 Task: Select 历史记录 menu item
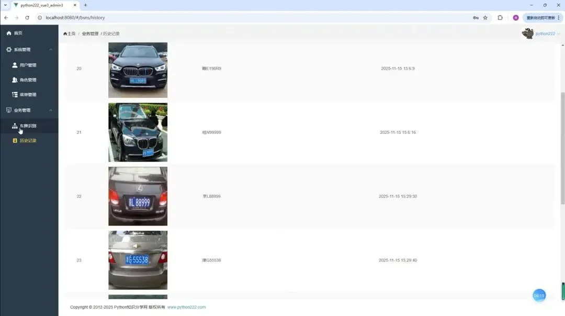[29, 141]
